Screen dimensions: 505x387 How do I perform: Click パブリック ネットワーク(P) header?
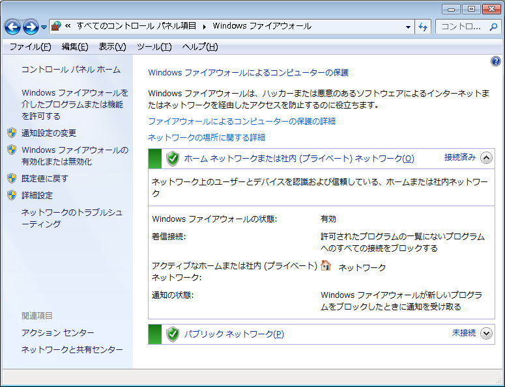pos(234,334)
